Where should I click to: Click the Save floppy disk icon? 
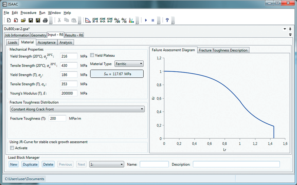(x=30, y=20)
